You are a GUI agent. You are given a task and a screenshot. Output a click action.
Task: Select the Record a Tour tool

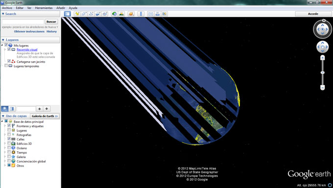(x=105, y=14)
